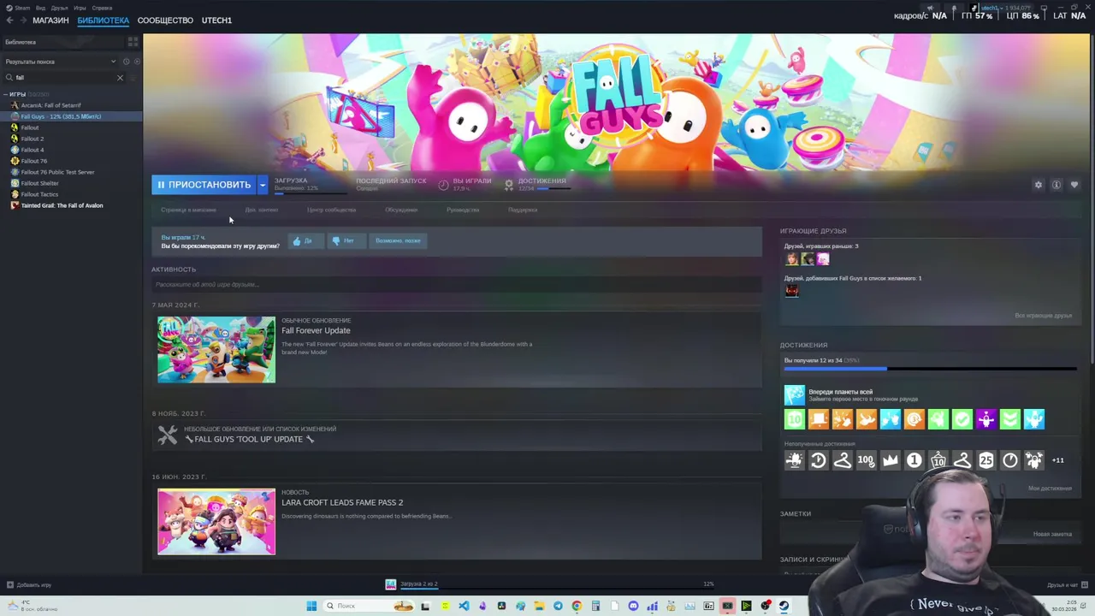Open dropdown arrow next to ПРИОСТАНОВИТЬ
Screen dimensions: 1095x616
pos(263,185)
